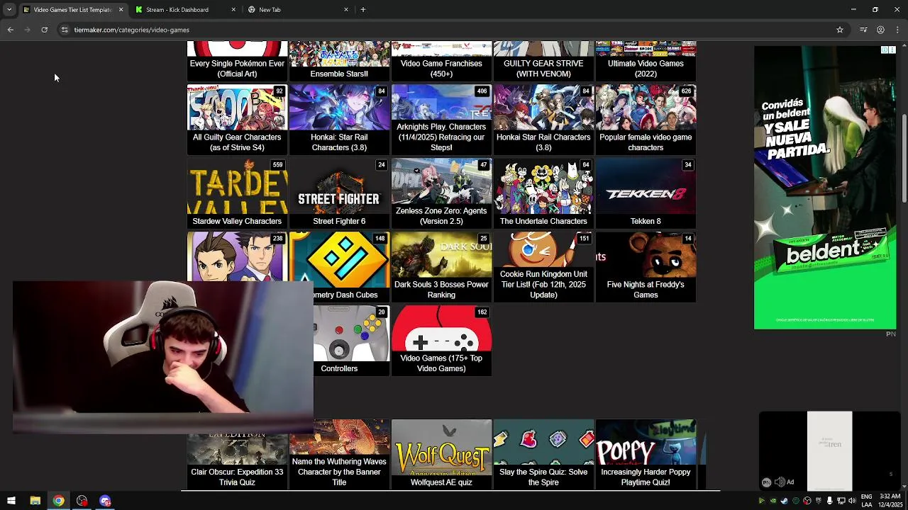Open Increasingly Harder Poppy Playtime Quiz
The width and height of the screenshot is (908, 510).
(646, 454)
